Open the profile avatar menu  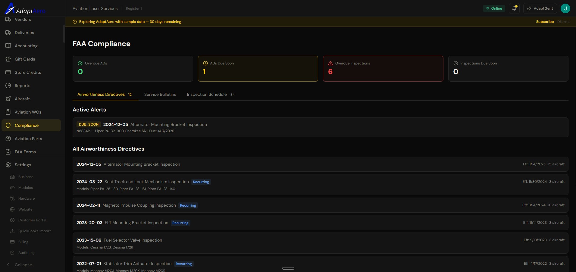pos(565,8)
